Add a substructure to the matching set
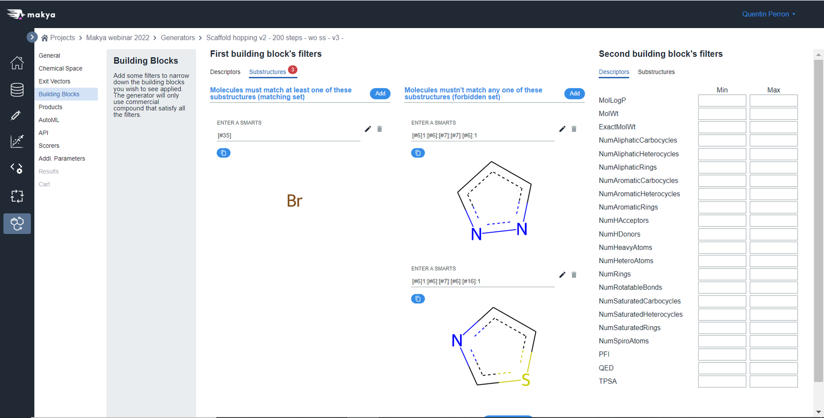This screenshot has width=824, height=418. coord(380,93)
